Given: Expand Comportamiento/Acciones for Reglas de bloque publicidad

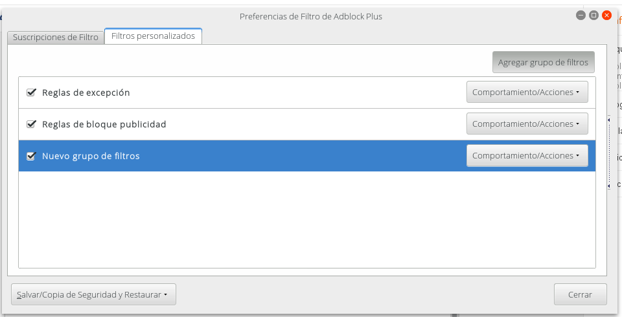Looking at the screenshot, I should pos(527,124).
